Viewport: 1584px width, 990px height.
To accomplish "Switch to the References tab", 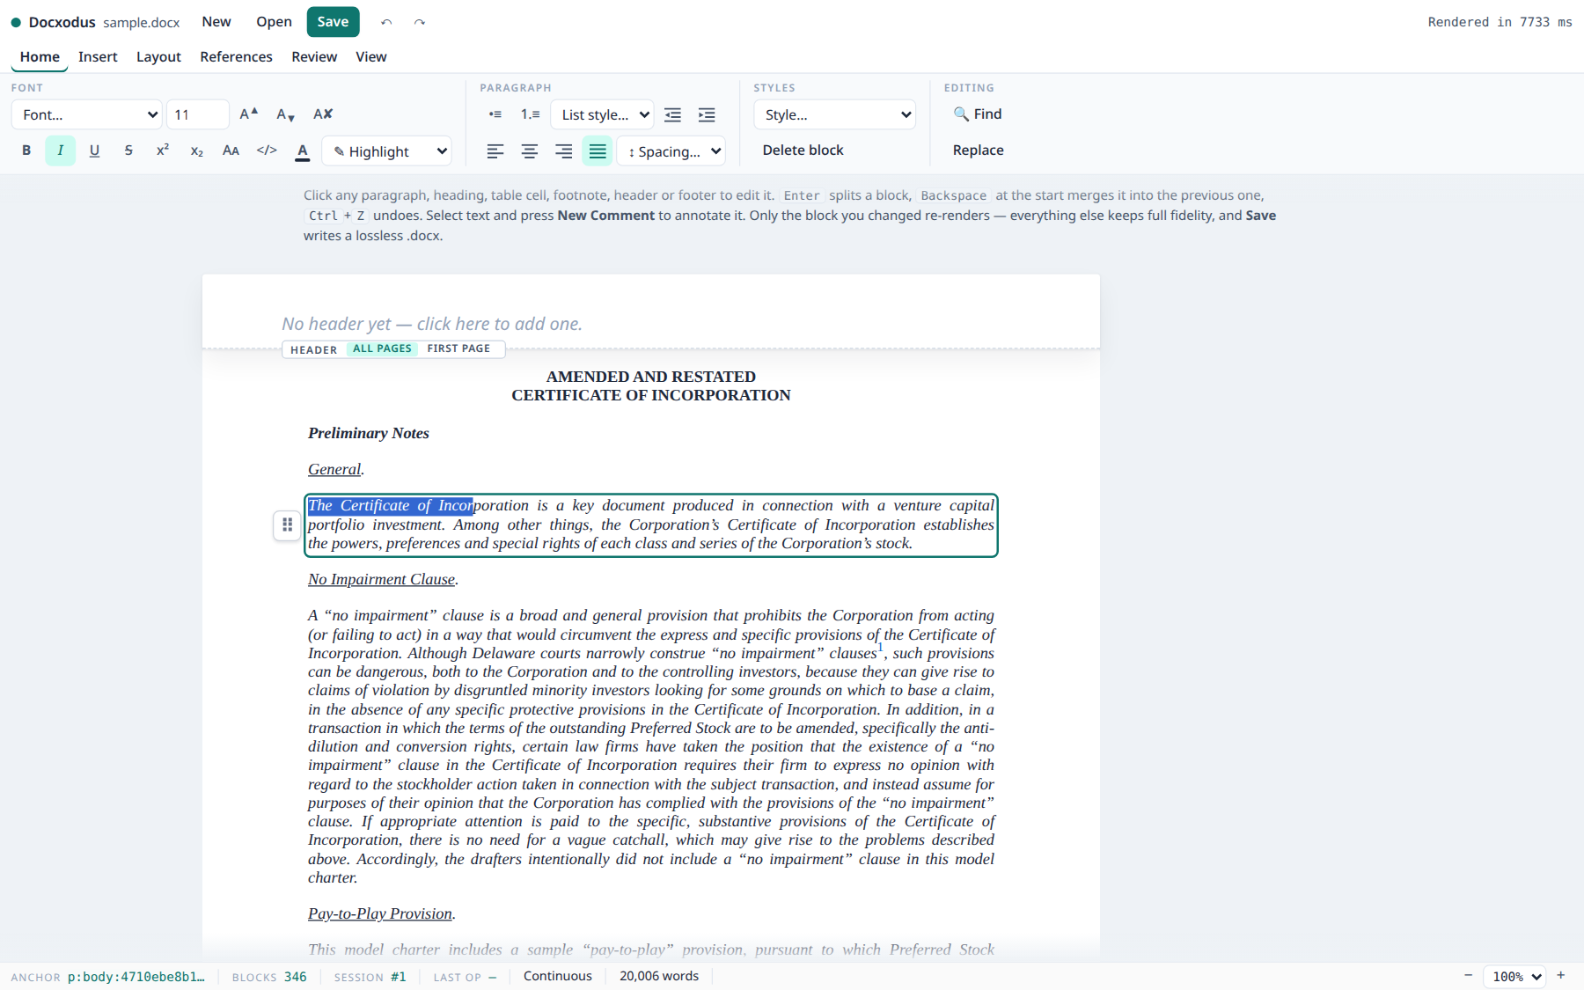I will (x=236, y=56).
